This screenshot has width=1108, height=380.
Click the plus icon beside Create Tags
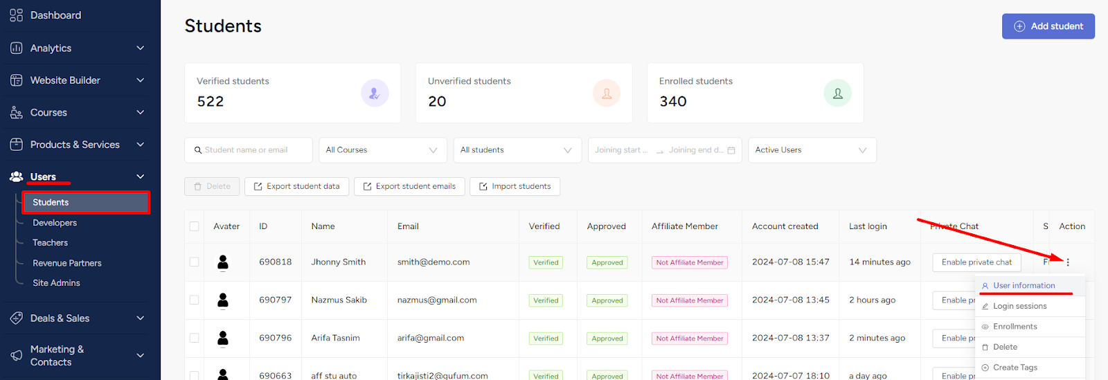tap(985, 368)
